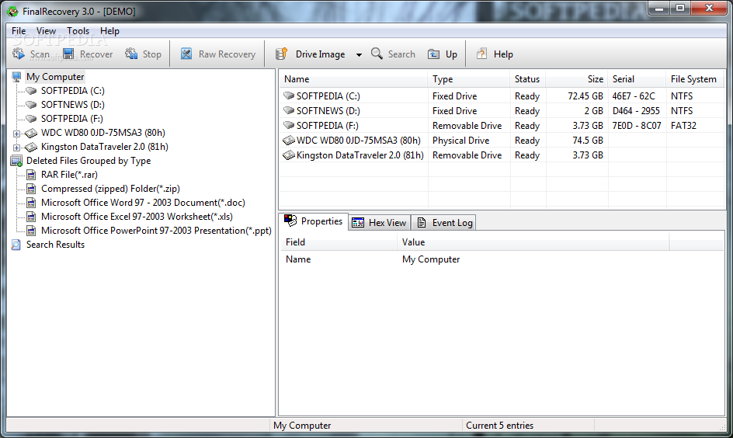Screen dimensions: 733x438
Task: Go Up one level from the toolbar
Action: click(443, 54)
